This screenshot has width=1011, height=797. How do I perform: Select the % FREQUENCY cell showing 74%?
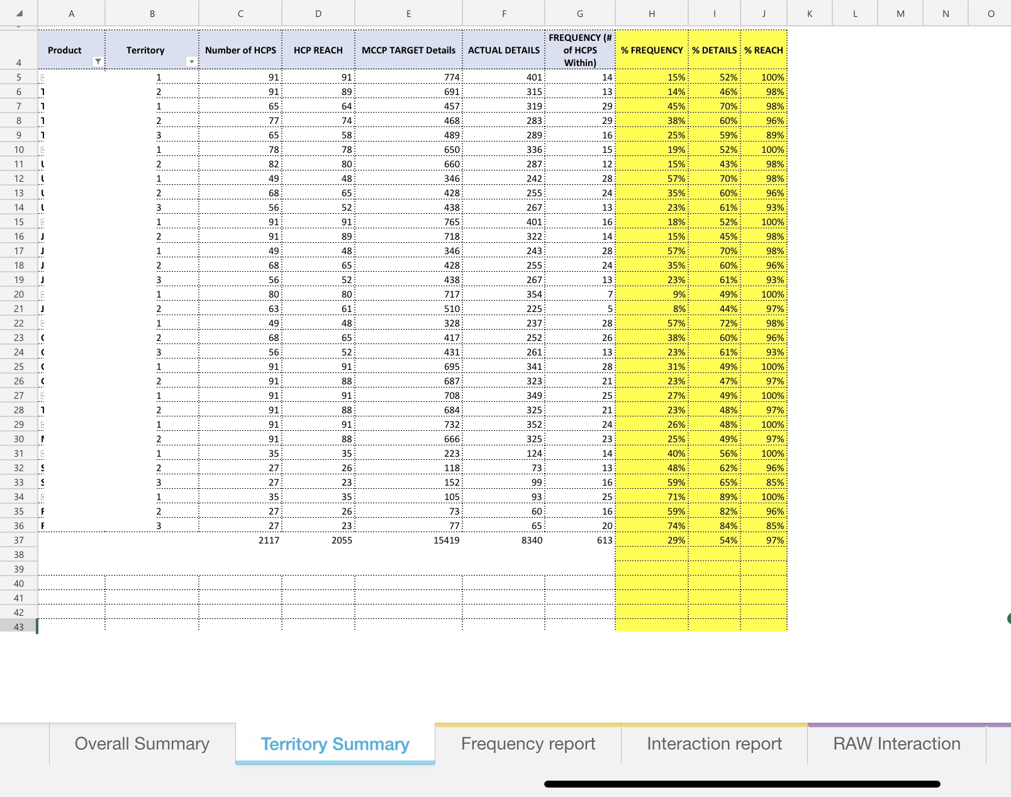[652, 526]
